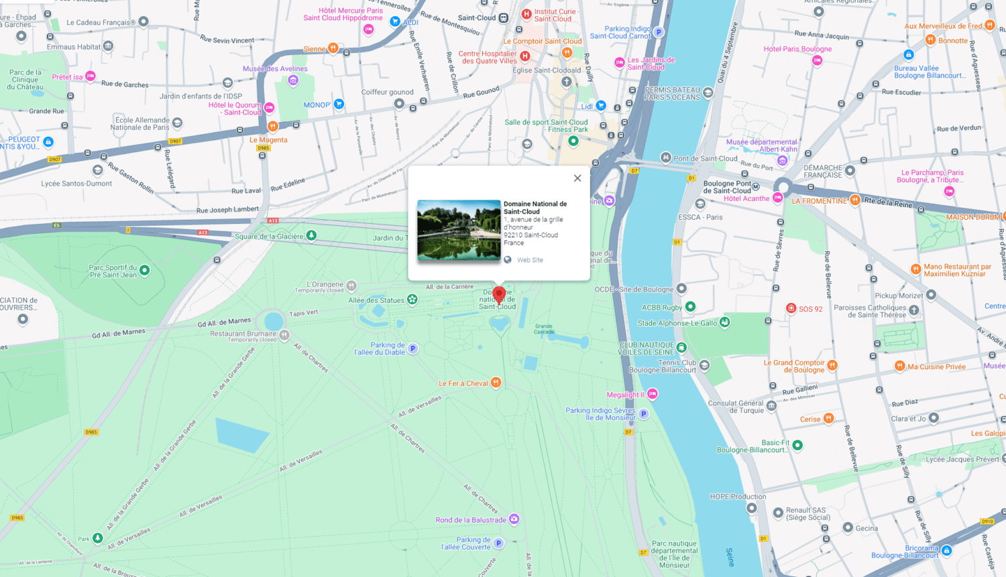This screenshot has height=577, width=1006.
Task: Select the Les Jardins de Saint-Cloud icon
Action: pos(620,62)
